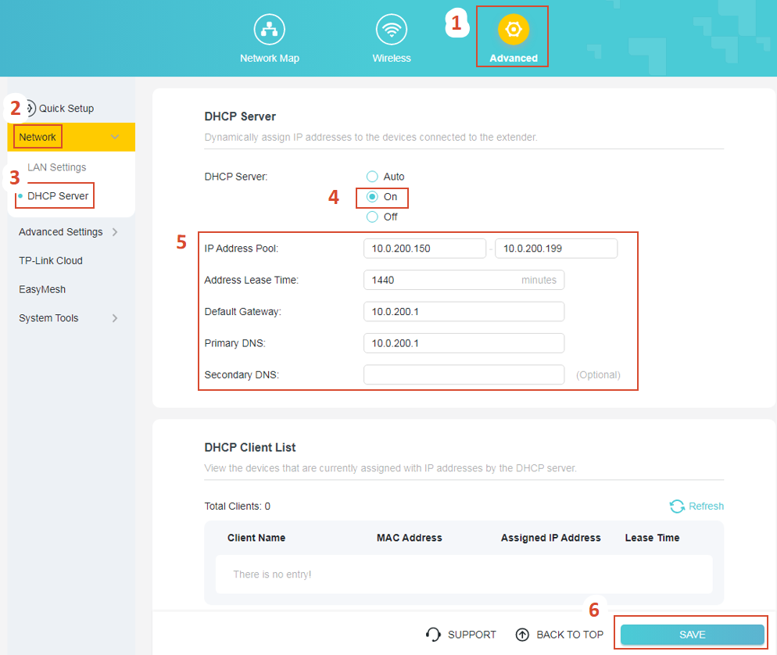Click the Support headset icon

pos(433,634)
